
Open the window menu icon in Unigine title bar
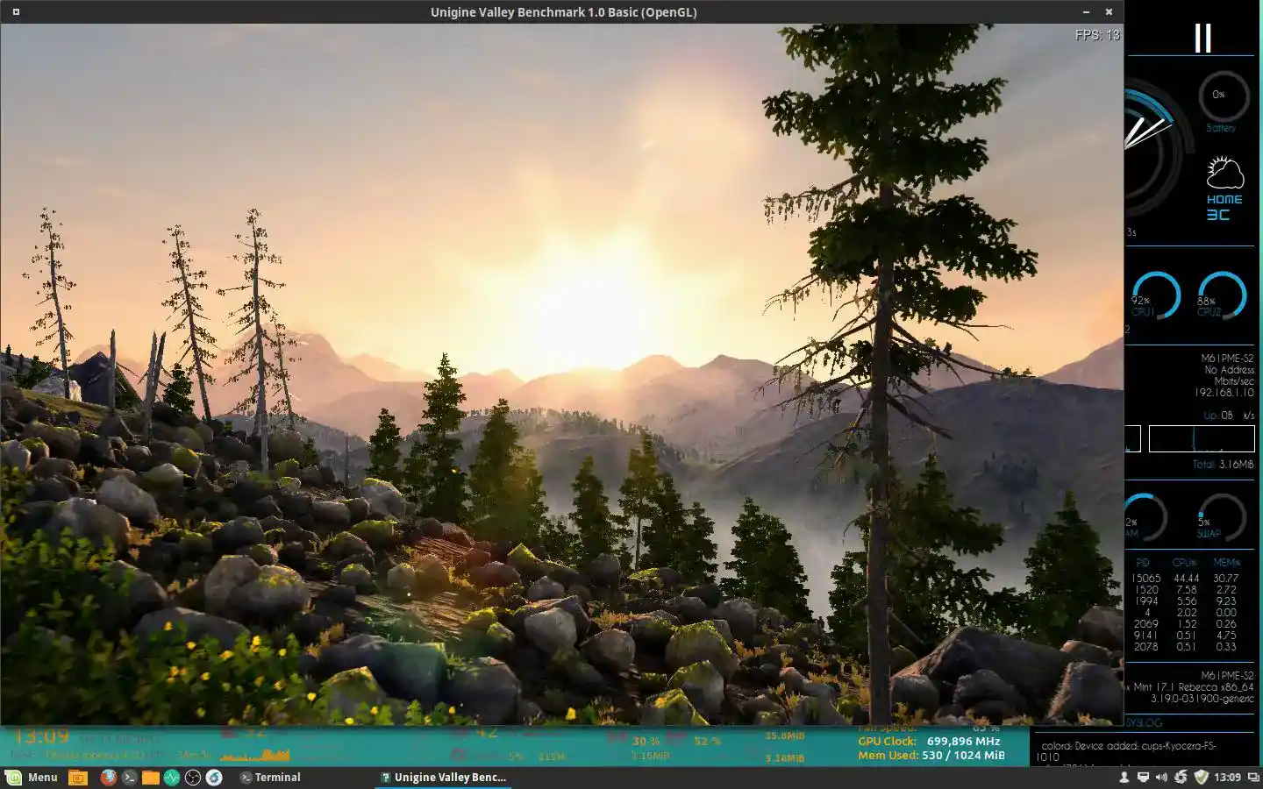tap(16, 12)
